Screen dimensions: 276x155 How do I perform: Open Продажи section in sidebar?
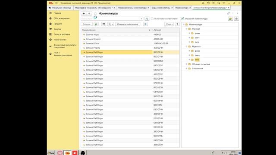[58, 24]
